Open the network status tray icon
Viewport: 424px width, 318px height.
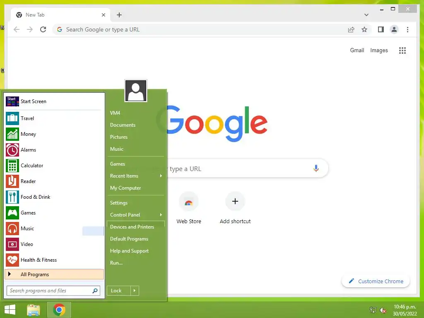click(373, 310)
